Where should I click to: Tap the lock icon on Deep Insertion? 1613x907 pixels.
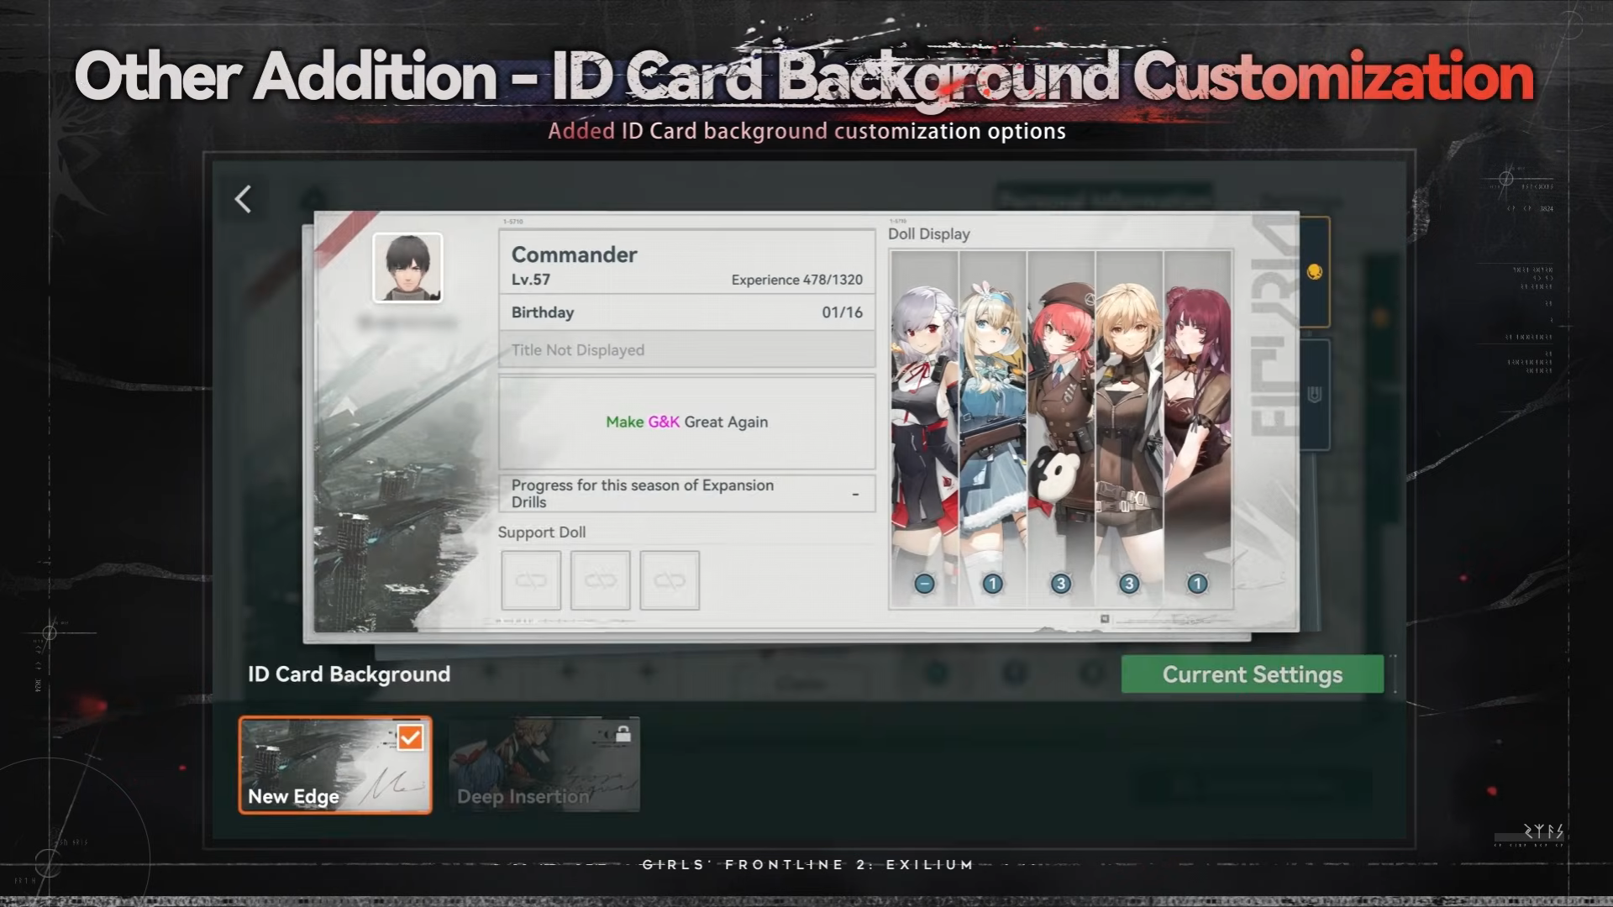(x=623, y=734)
